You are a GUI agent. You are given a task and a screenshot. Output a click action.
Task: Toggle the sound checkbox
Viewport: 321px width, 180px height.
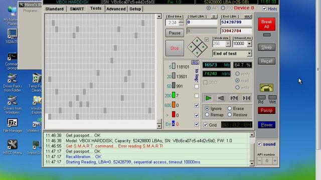click(x=259, y=144)
